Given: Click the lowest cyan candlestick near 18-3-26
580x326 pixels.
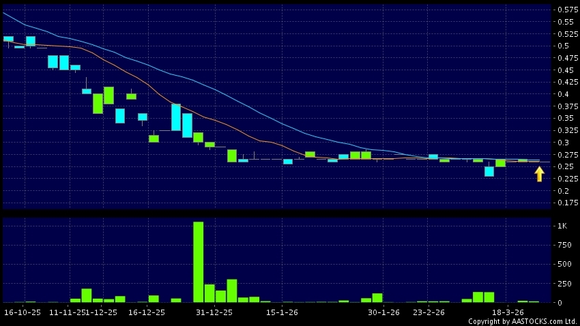Looking at the screenshot, I should click(489, 172).
